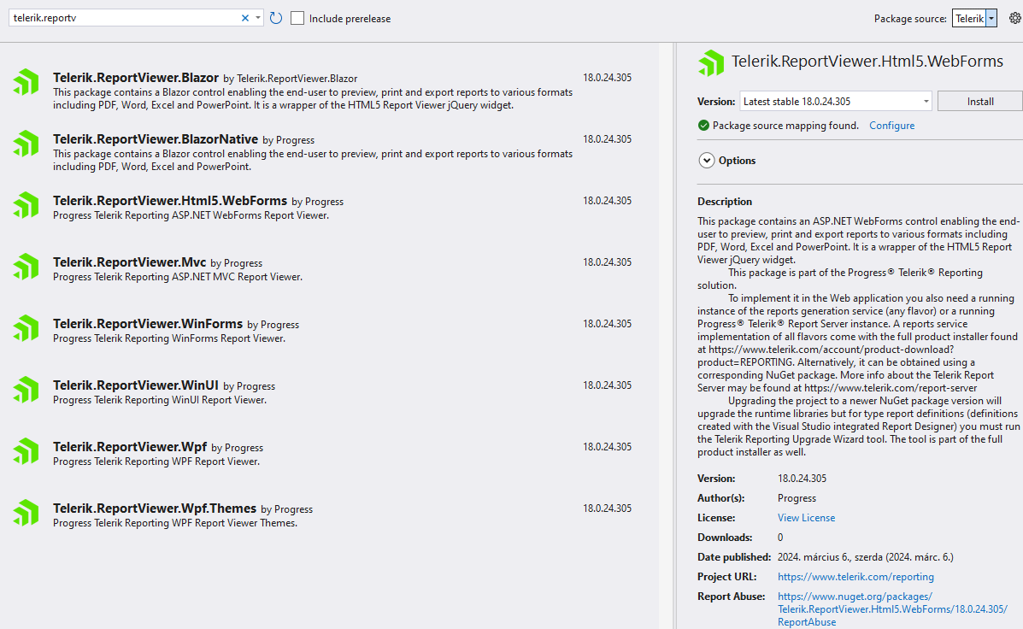The image size is (1023, 629).
Task: Select Telerik.ReportViewer.WinForms package from list
Action: coord(148,324)
